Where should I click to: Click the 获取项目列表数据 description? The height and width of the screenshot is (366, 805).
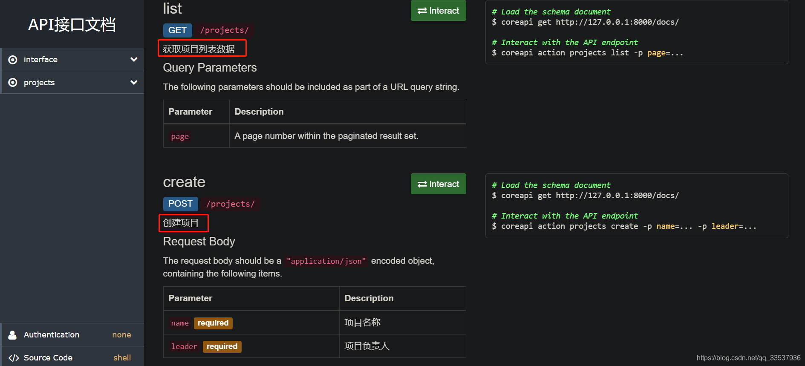199,49
